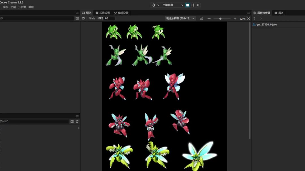305x171 pixels.
Task: Stop the running preview
Action: [188, 5]
